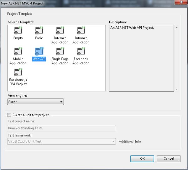The width and height of the screenshot is (188, 170).
Task: Click the 'Internet Application' label text
Action: point(60,40)
